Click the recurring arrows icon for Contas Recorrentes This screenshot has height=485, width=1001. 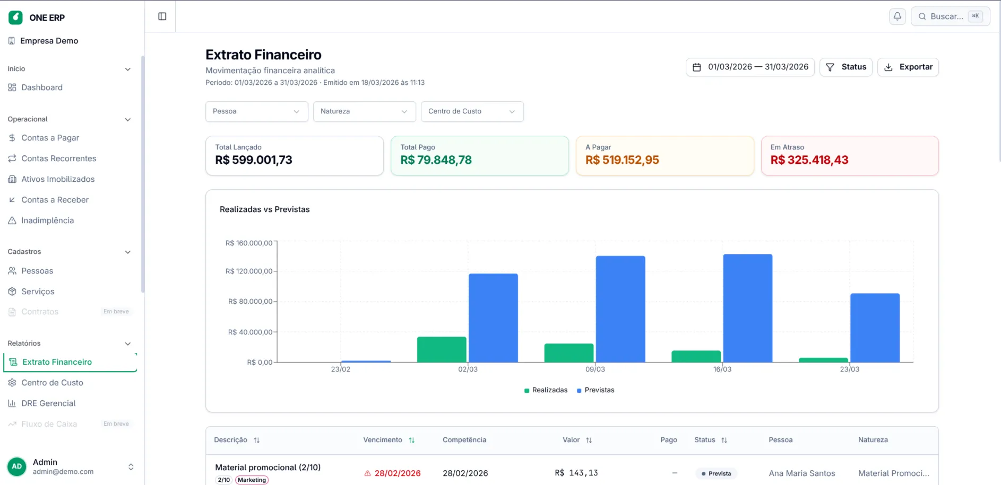12,158
